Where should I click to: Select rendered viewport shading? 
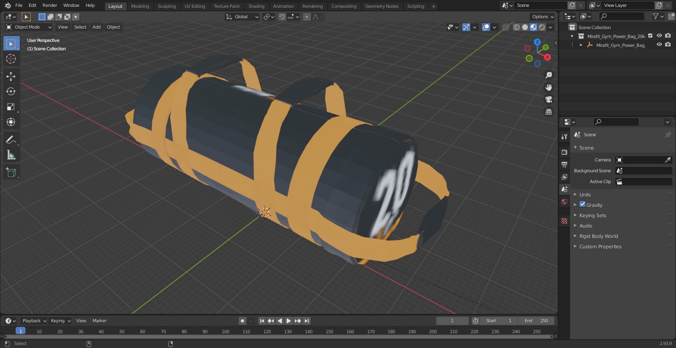(x=542, y=27)
